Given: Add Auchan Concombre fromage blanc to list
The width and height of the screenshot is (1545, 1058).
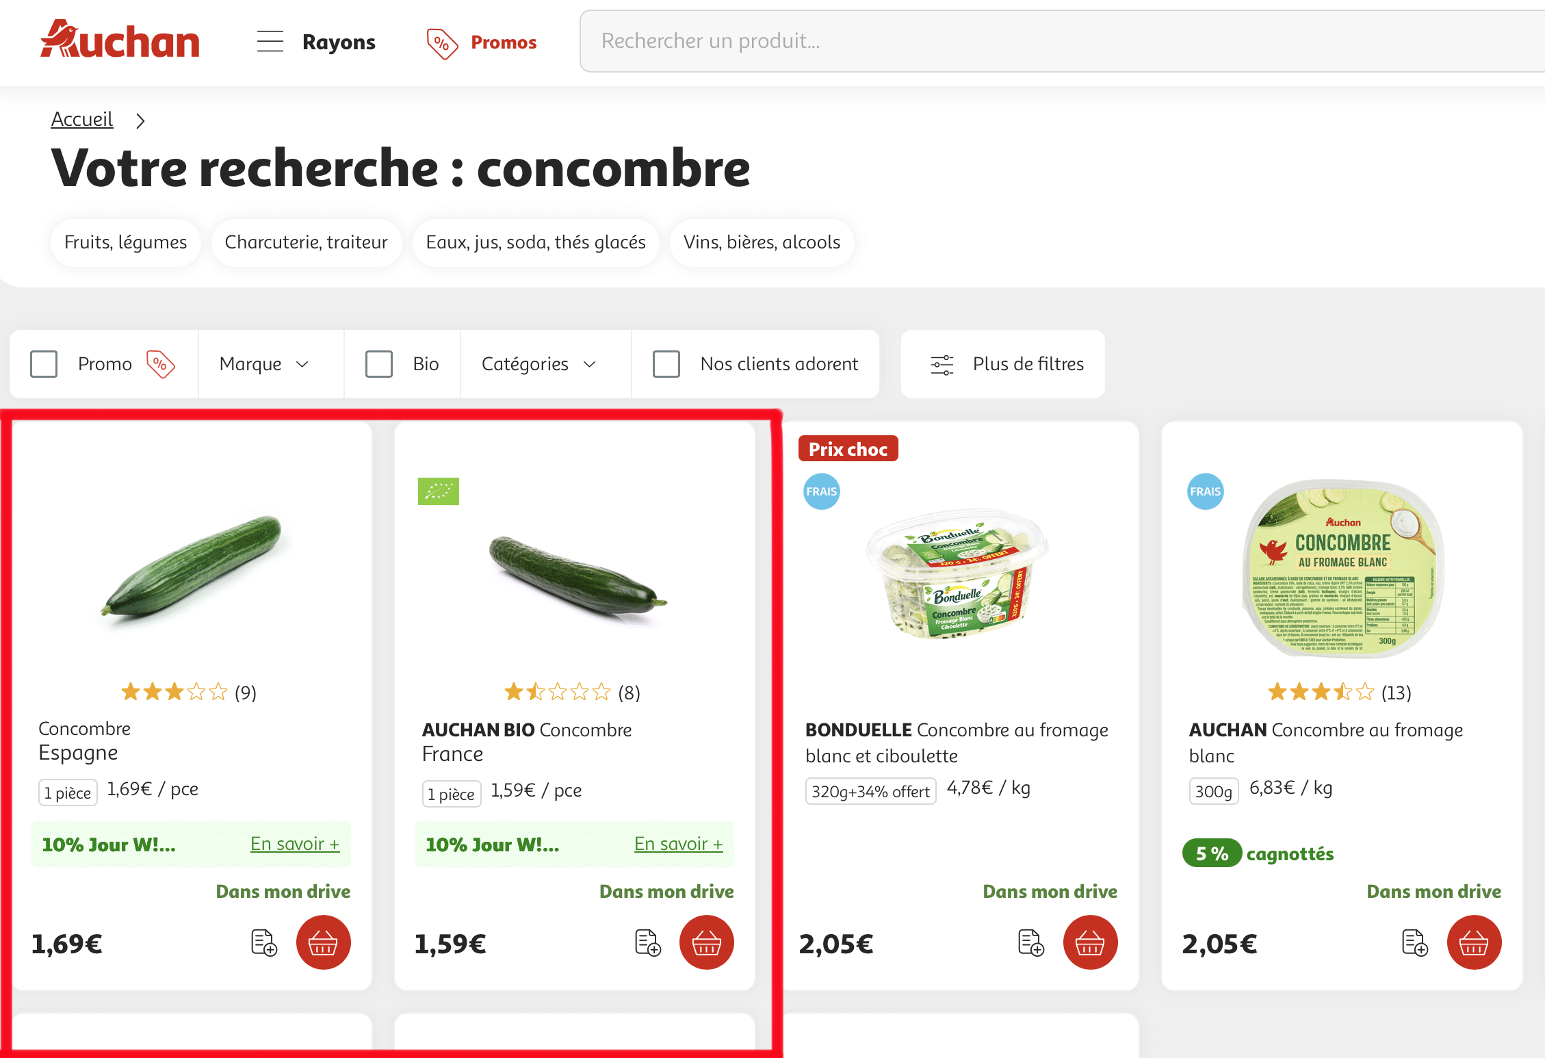Looking at the screenshot, I should pyautogui.click(x=1414, y=942).
